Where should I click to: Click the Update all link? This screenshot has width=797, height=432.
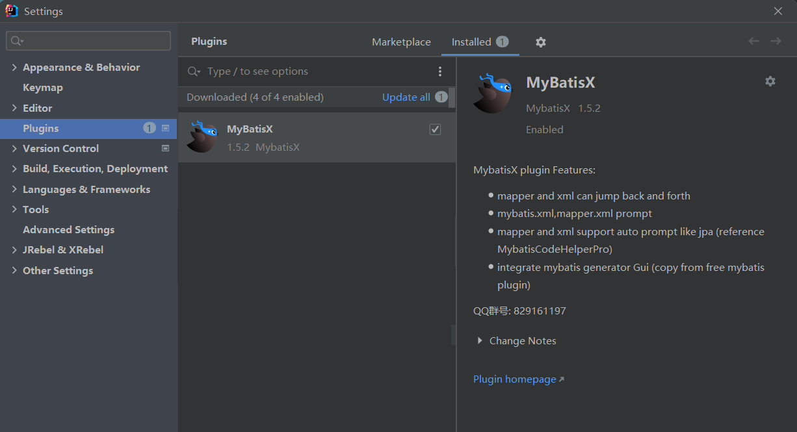[406, 97]
